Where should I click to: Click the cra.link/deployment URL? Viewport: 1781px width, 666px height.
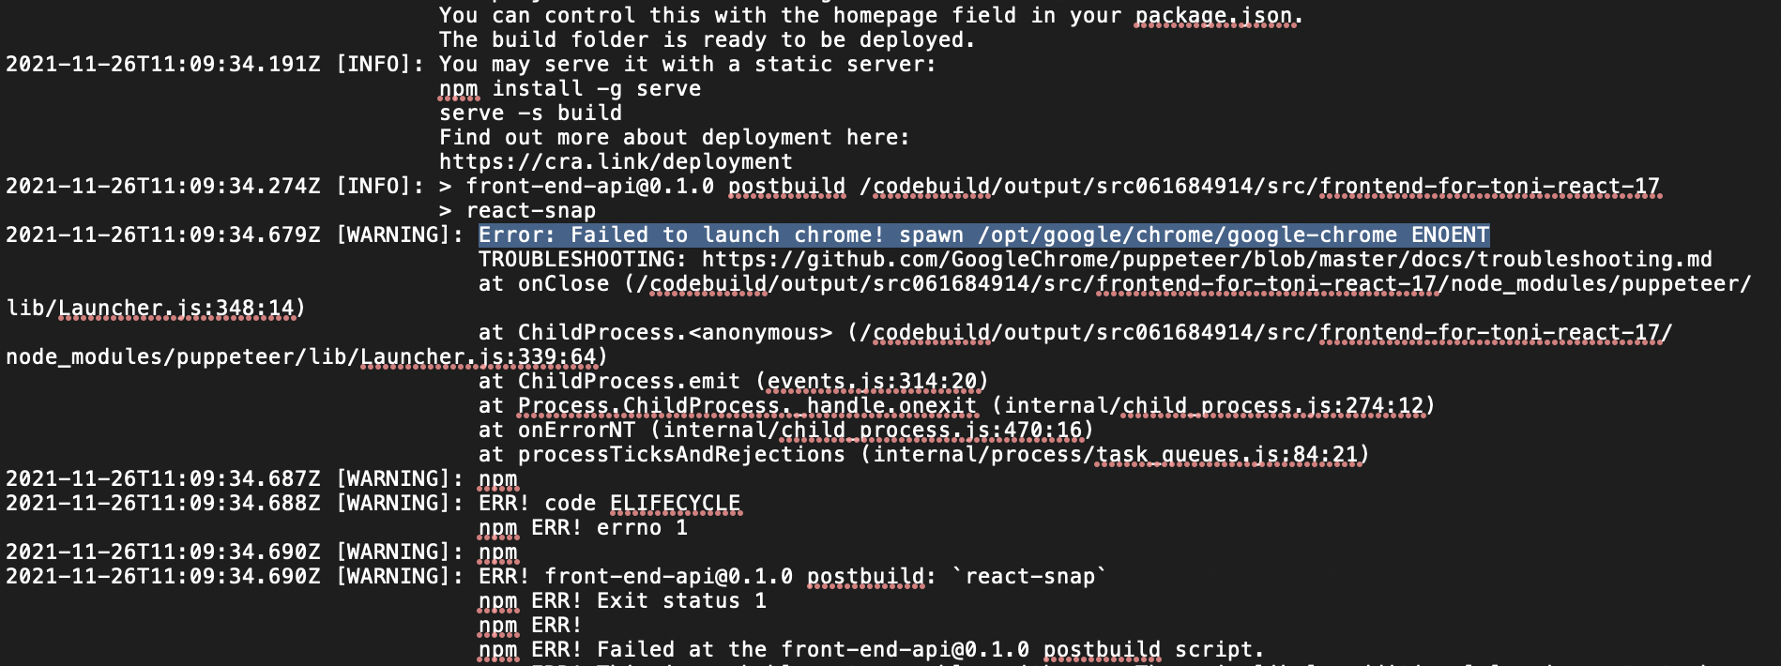click(616, 161)
